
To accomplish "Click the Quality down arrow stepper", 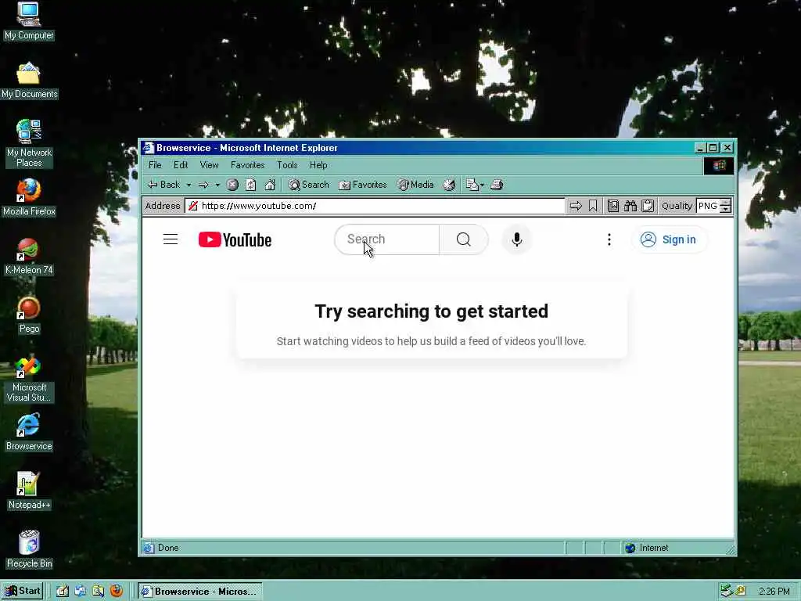I will pyautogui.click(x=726, y=210).
